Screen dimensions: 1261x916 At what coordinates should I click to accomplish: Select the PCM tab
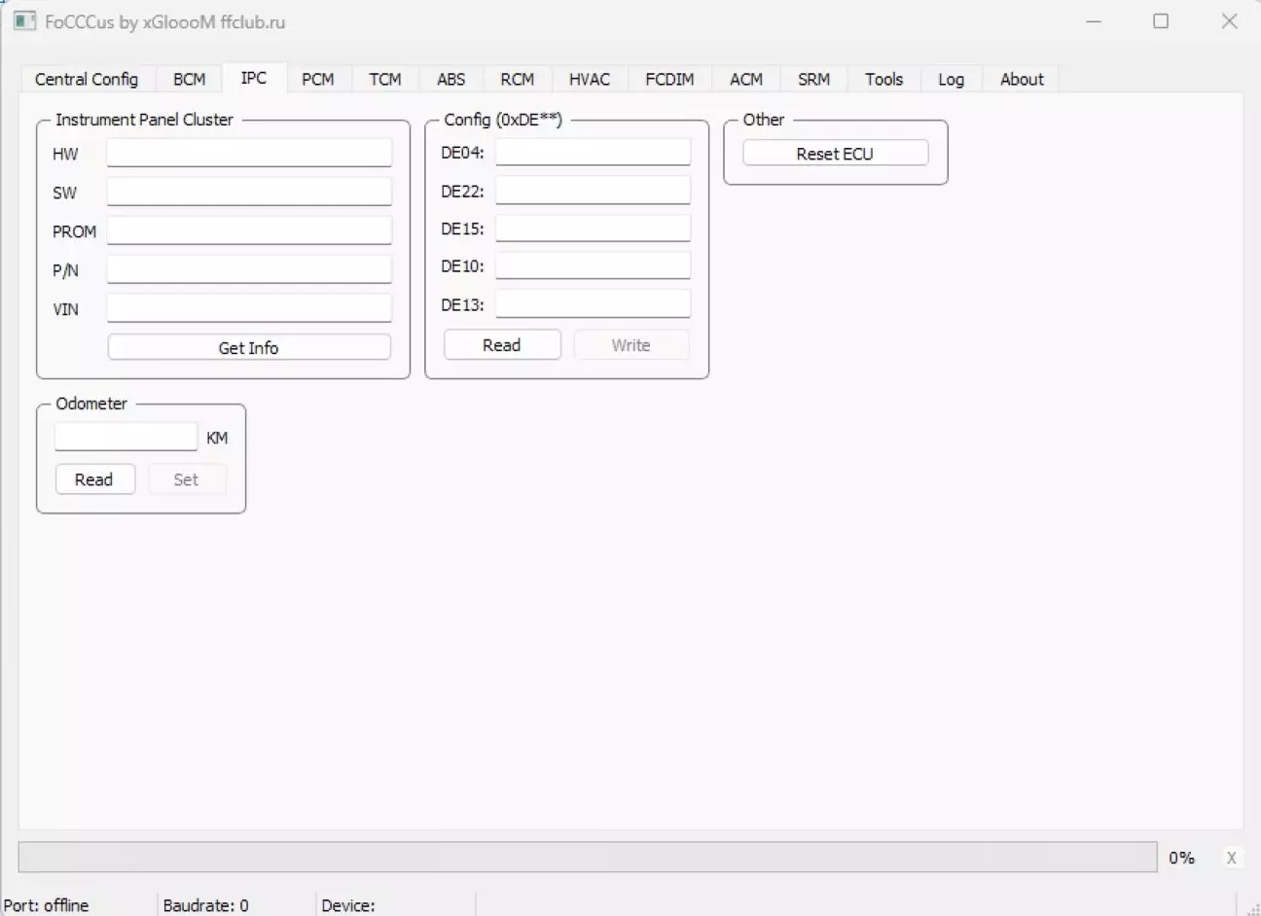[x=317, y=80]
